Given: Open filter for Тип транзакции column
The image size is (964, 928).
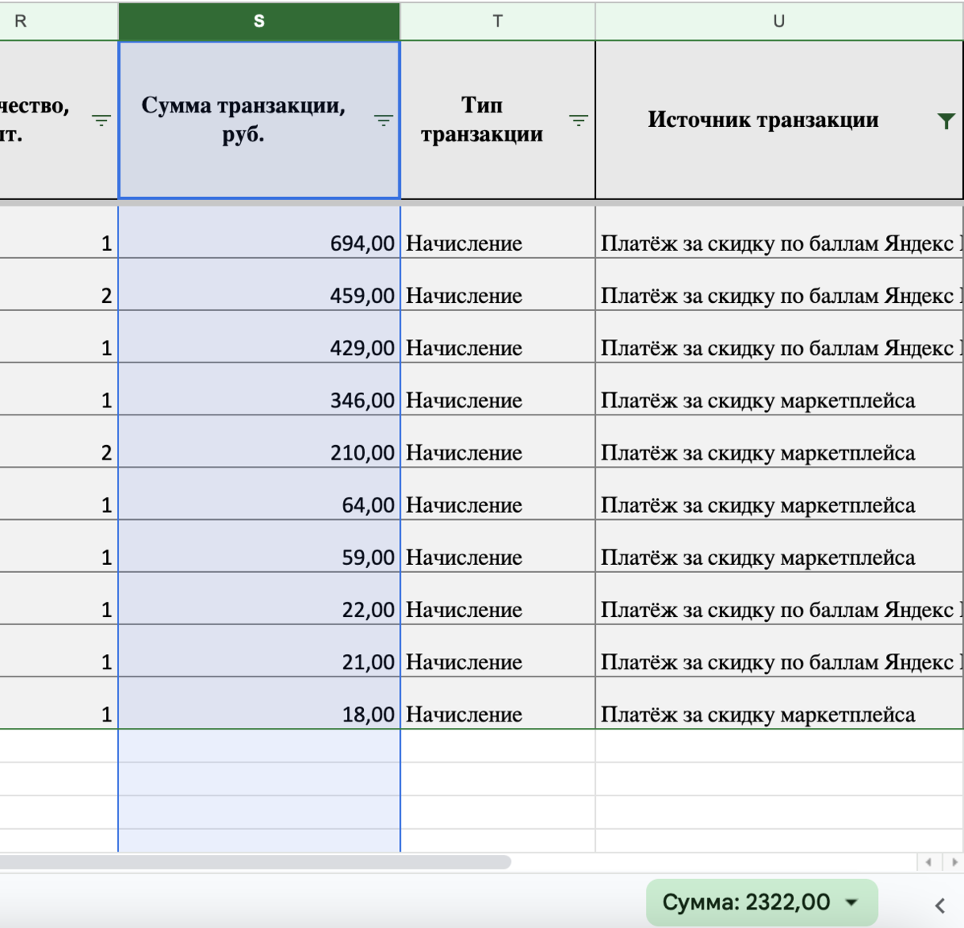Looking at the screenshot, I should click(x=578, y=121).
